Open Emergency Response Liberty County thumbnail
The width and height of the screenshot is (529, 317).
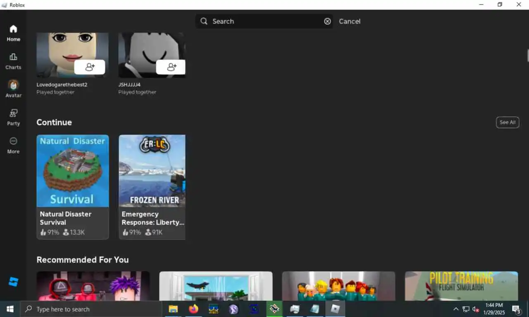point(152,171)
